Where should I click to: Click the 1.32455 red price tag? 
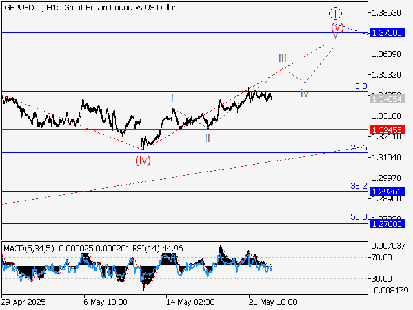click(x=387, y=130)
